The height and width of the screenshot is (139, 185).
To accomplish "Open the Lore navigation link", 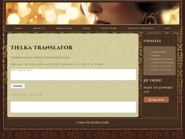I will (x=167, y=28).
